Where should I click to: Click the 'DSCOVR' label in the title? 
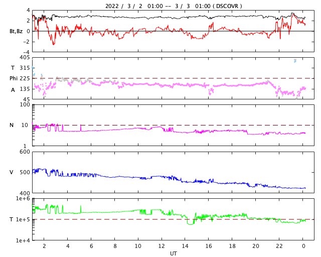pyautogui.click(x=227, y=6)
